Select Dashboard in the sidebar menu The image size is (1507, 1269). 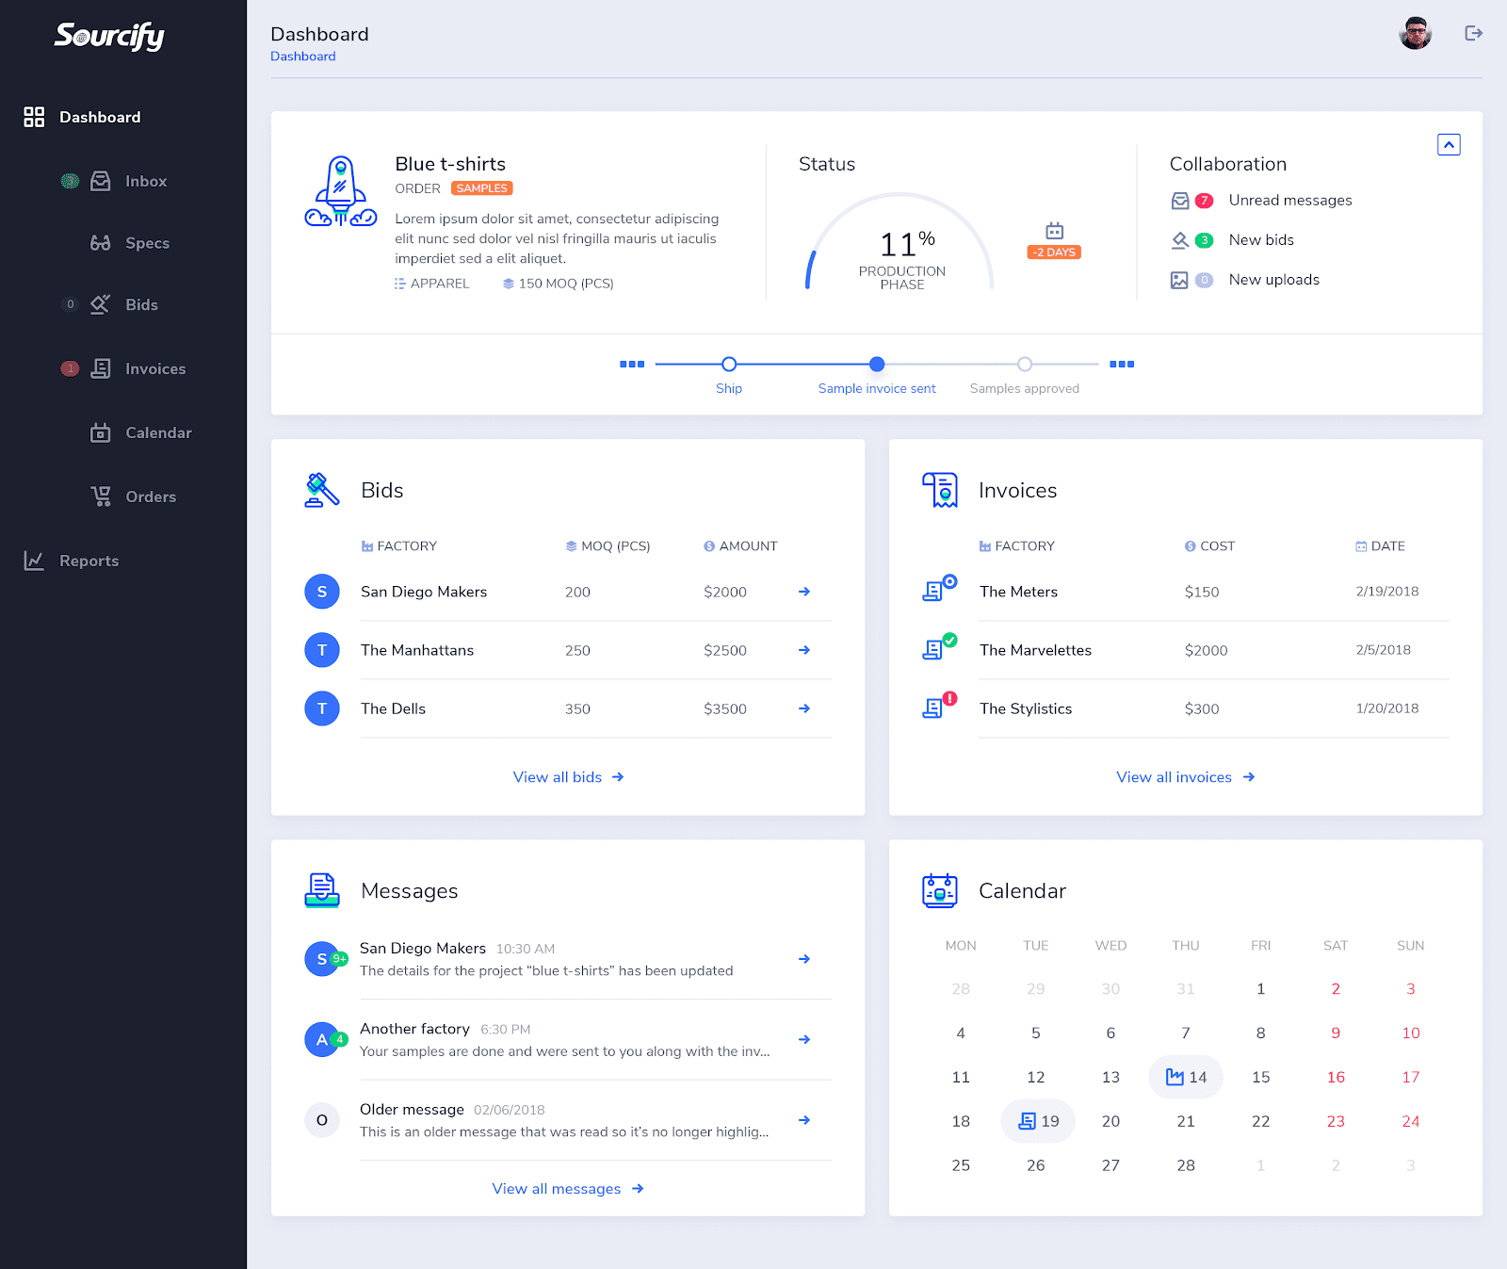[x=100, y=116]
